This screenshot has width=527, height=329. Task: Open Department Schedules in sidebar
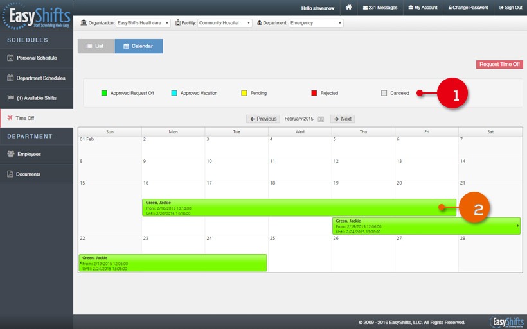pos(37,78)
